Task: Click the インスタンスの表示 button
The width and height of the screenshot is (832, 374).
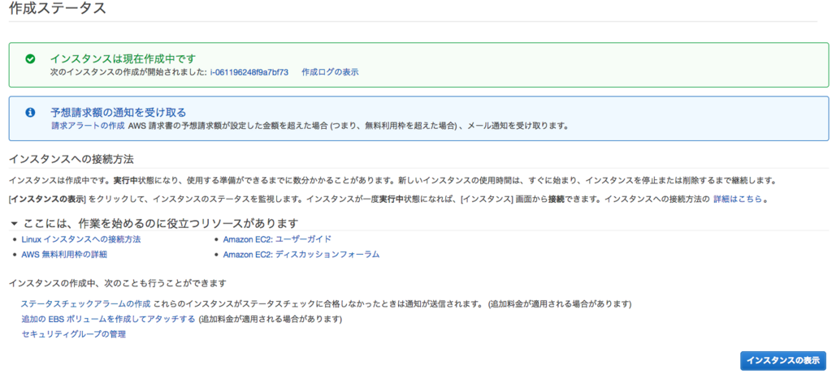Action: [x=783, y=360]
